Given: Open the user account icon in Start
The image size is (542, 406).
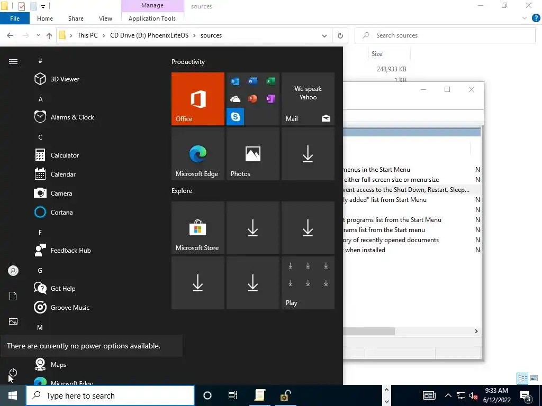Looking at the screenshot, I should pos(13,271).
